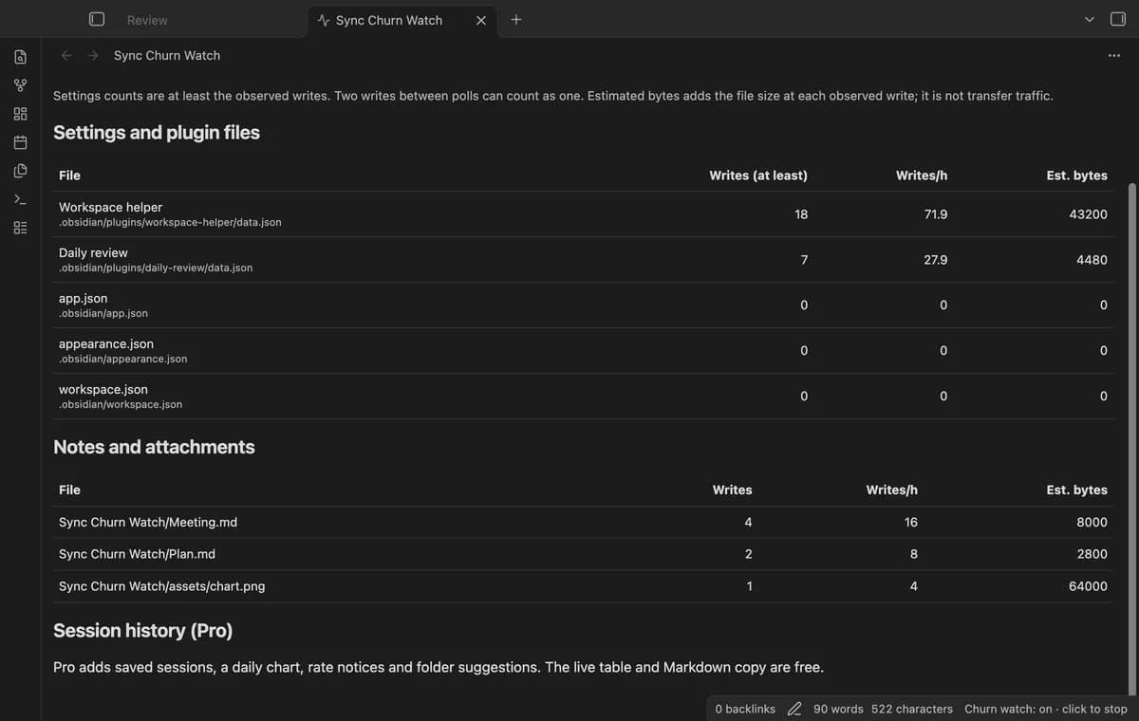Screen dimensions: 1139x721
Task: Click the Session history (Pro) heading
Action: coord(143,631)
